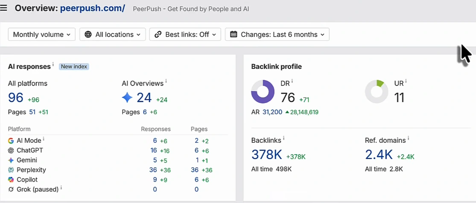Click the Grok logo icon

tap(11, 189)
